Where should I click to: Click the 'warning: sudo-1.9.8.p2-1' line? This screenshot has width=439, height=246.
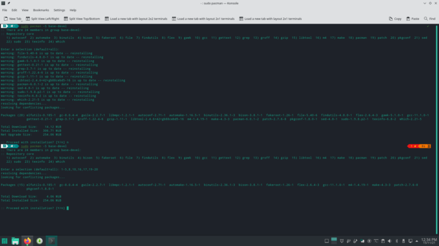coord(50,92)
